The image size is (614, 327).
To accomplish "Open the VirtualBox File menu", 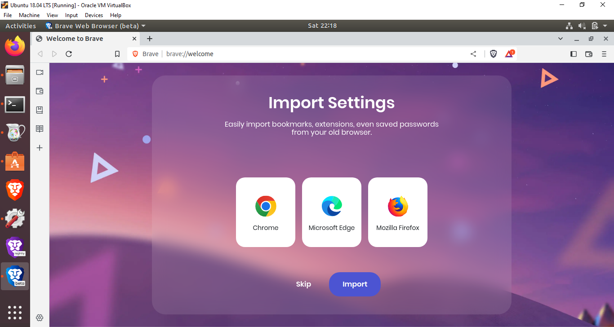I will point(8,15).
